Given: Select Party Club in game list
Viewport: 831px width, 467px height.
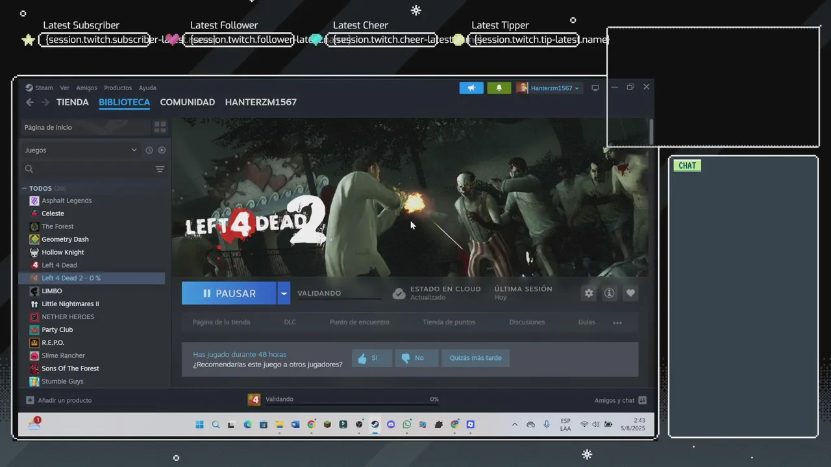Looking at the screenshot, I should (x=92, y=329).
